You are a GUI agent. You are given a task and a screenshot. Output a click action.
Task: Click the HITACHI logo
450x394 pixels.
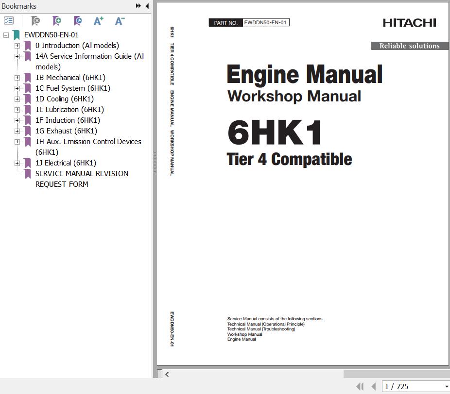coord(410,23)
